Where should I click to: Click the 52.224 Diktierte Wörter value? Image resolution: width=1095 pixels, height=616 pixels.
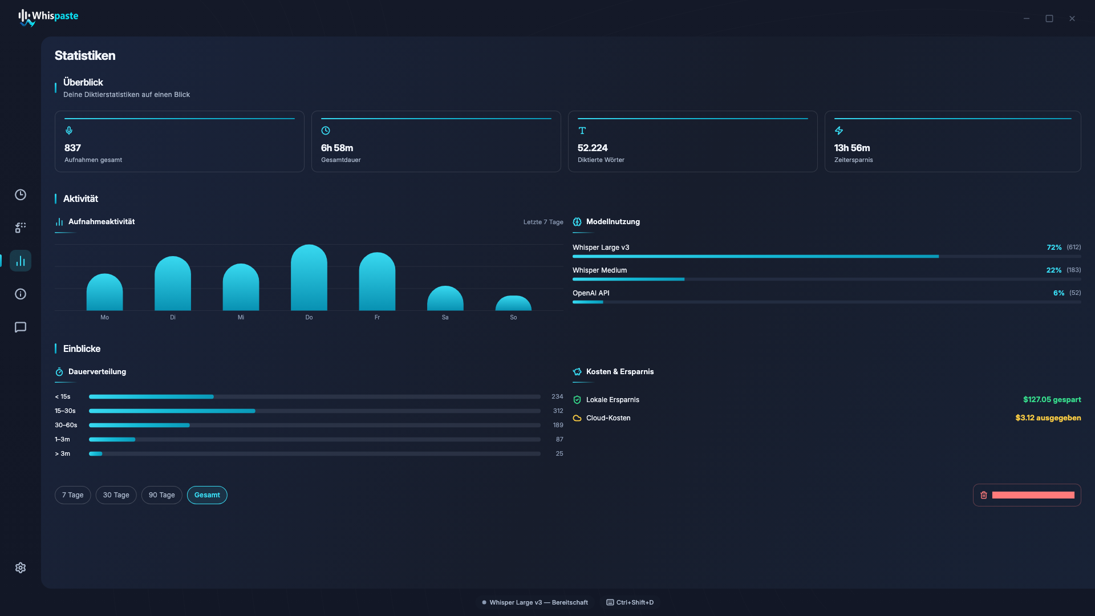pyautogui.click(x=593, y=148)
